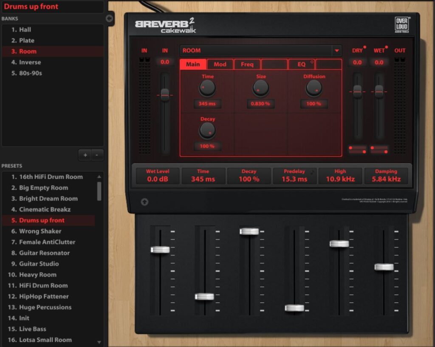The width and height of the screenshot is (435, 347).
Task: Select the blank tab between Freq and EQ
Action: [274, 64]
